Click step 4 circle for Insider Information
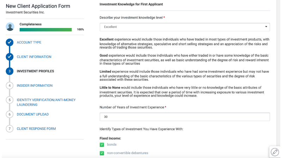This screenshot has width=282, height=158. click(10, 86)
